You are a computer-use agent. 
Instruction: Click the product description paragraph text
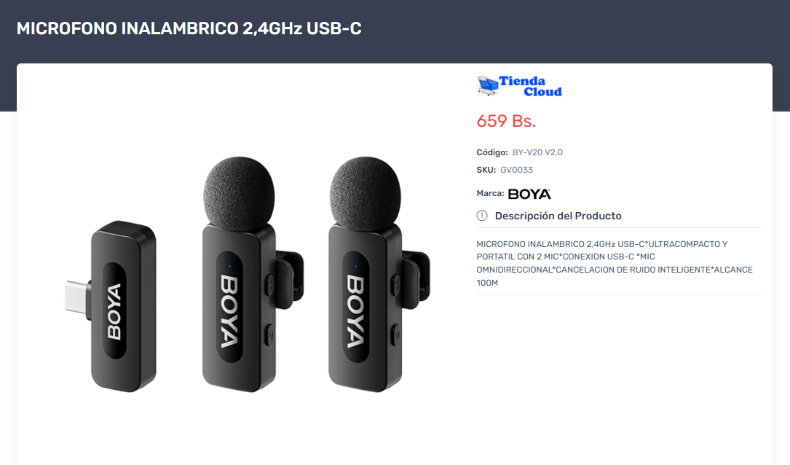click(x=615, y=263)
